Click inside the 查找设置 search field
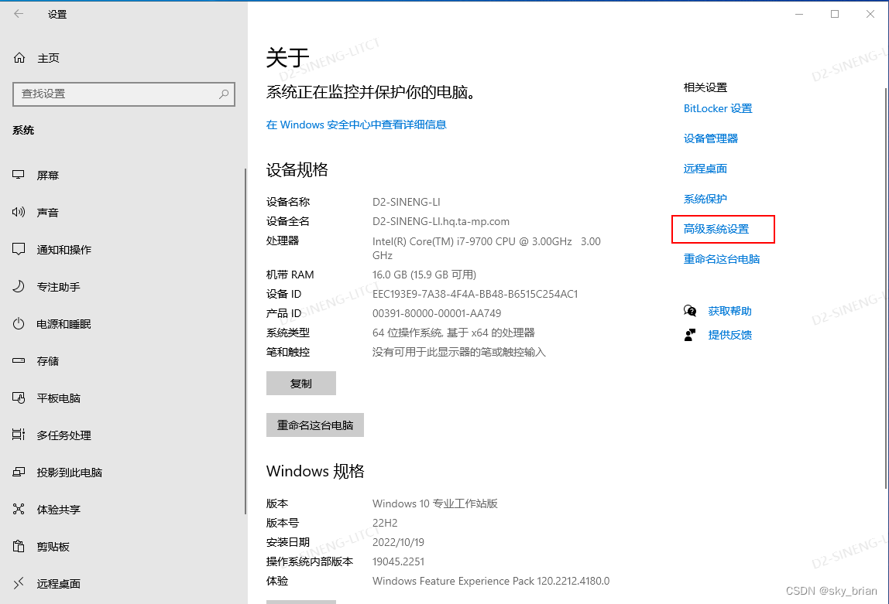 (124, 94)
